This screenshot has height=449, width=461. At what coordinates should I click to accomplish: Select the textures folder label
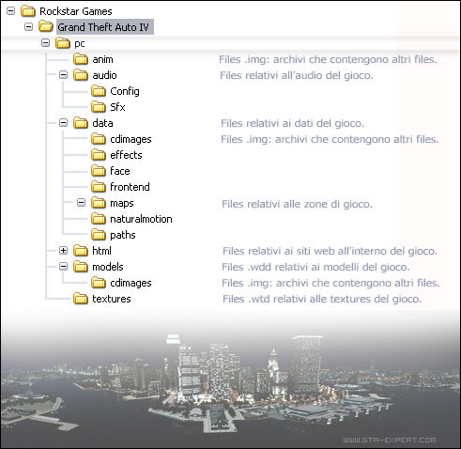point(112,299)
